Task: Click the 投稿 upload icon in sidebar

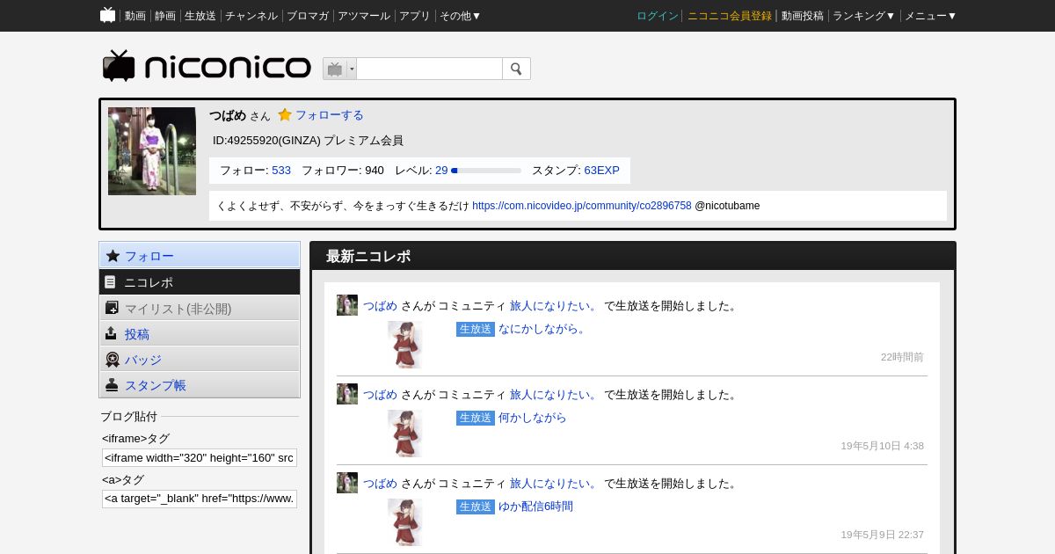Action: click(111, 333)
